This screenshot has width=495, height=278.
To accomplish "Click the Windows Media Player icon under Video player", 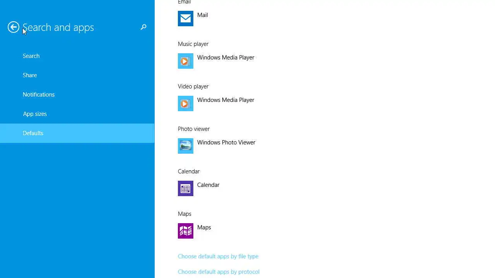I will 186,103.
